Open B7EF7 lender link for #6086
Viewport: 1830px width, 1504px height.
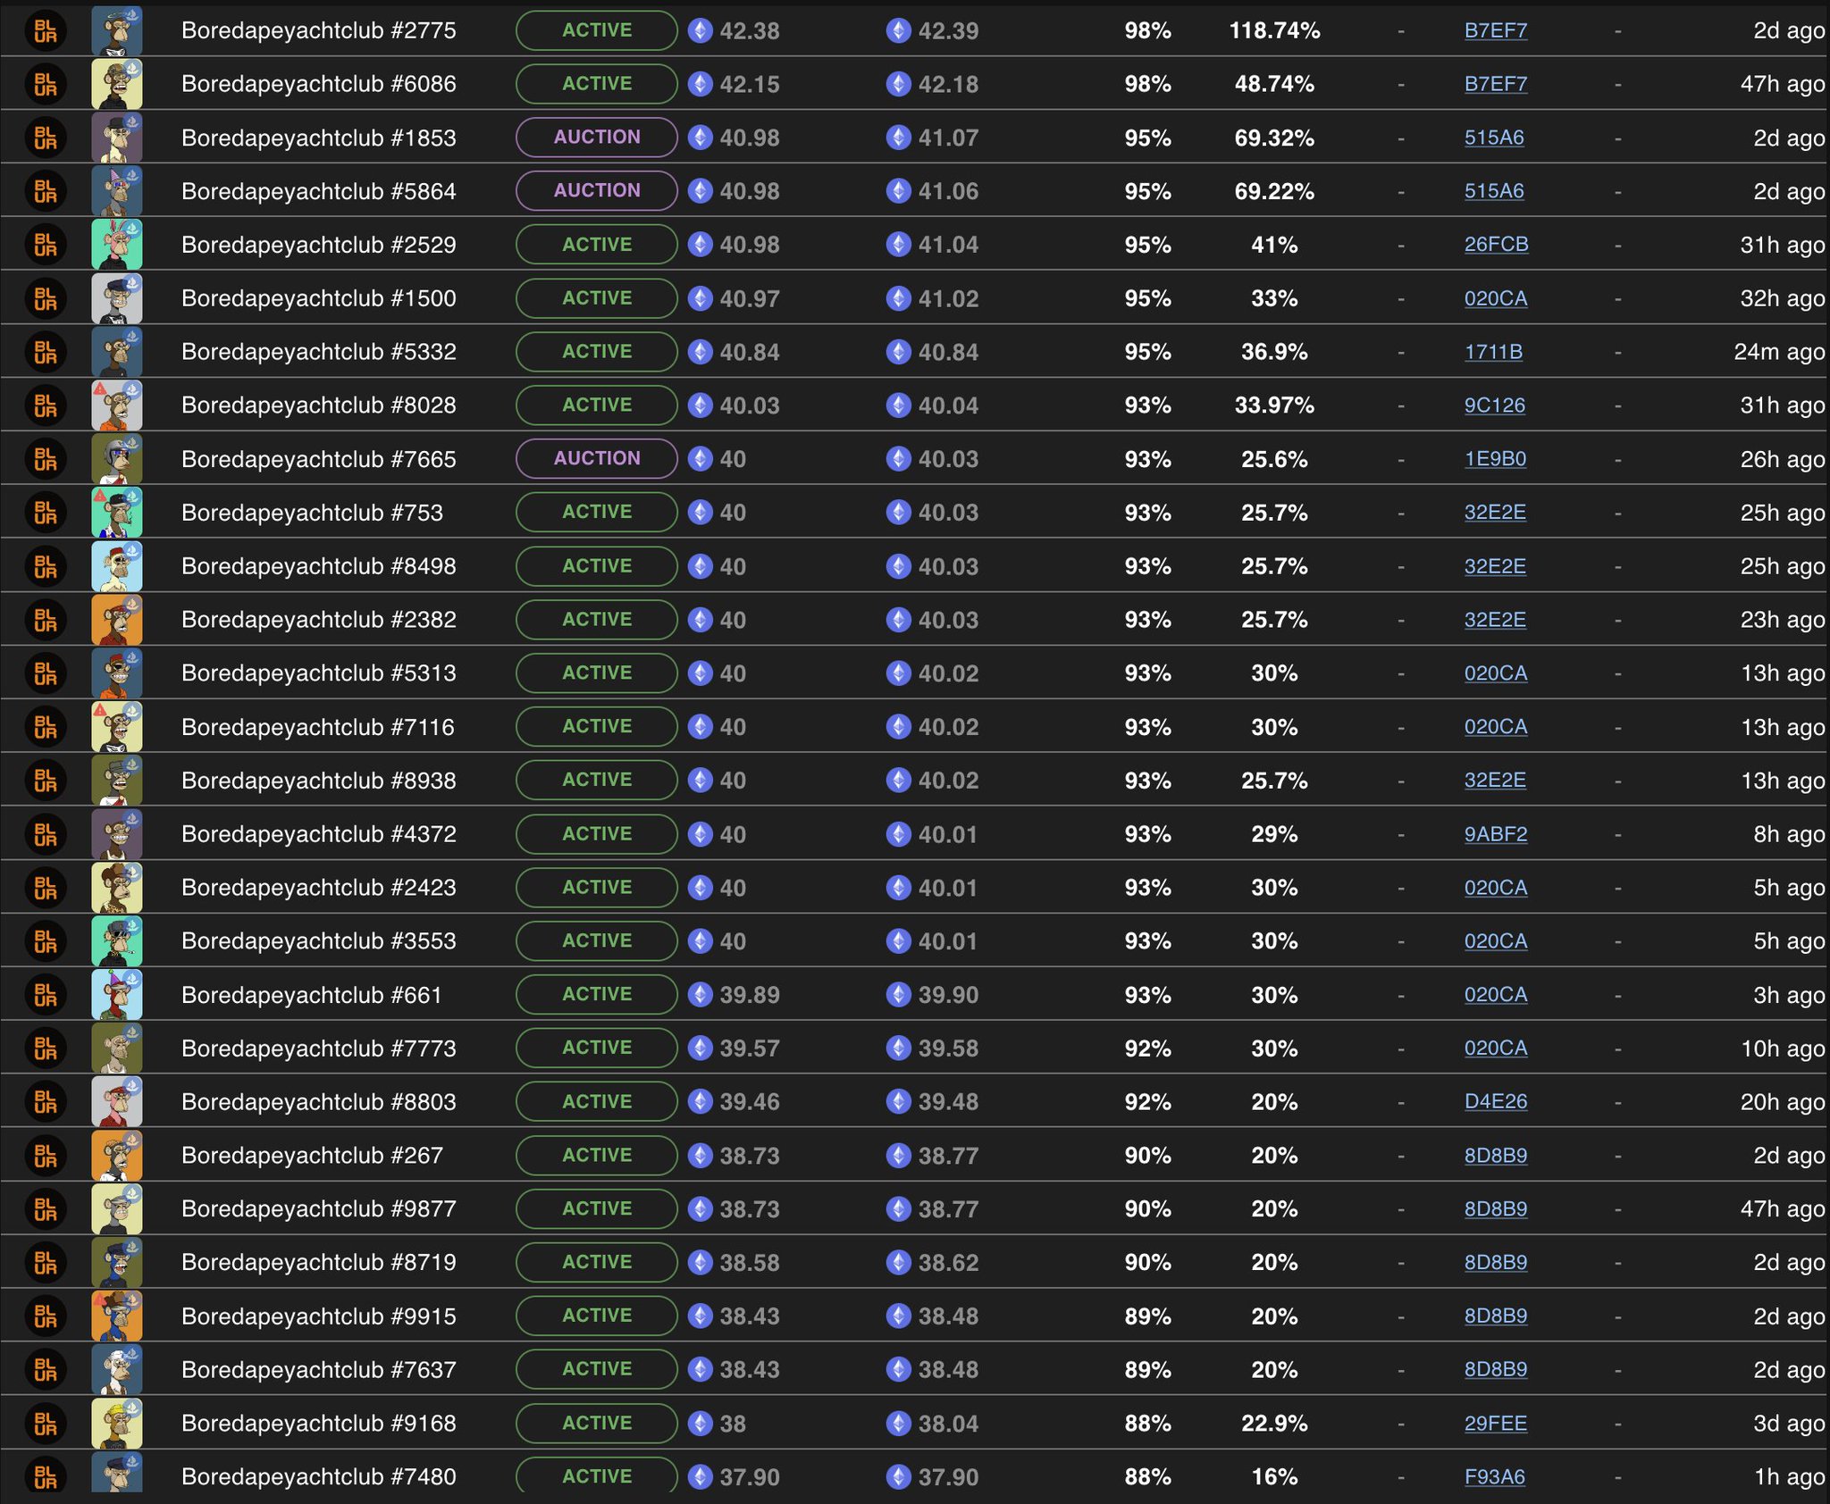[x=1496, y=84]
